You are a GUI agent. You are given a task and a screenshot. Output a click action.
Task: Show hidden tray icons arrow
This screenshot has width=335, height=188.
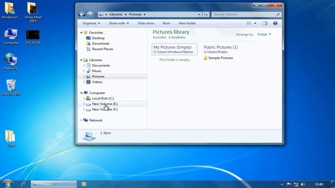282,184
